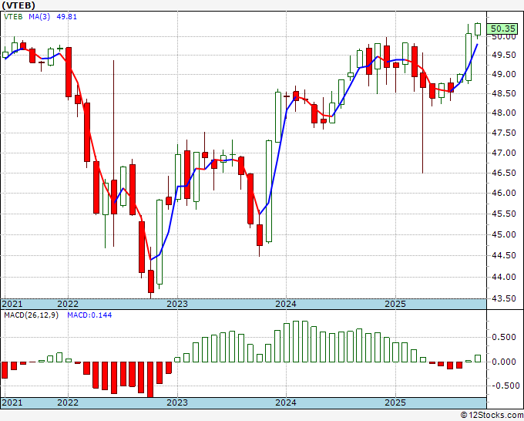Click 2025 on the MACD timeline

(395, 402)
